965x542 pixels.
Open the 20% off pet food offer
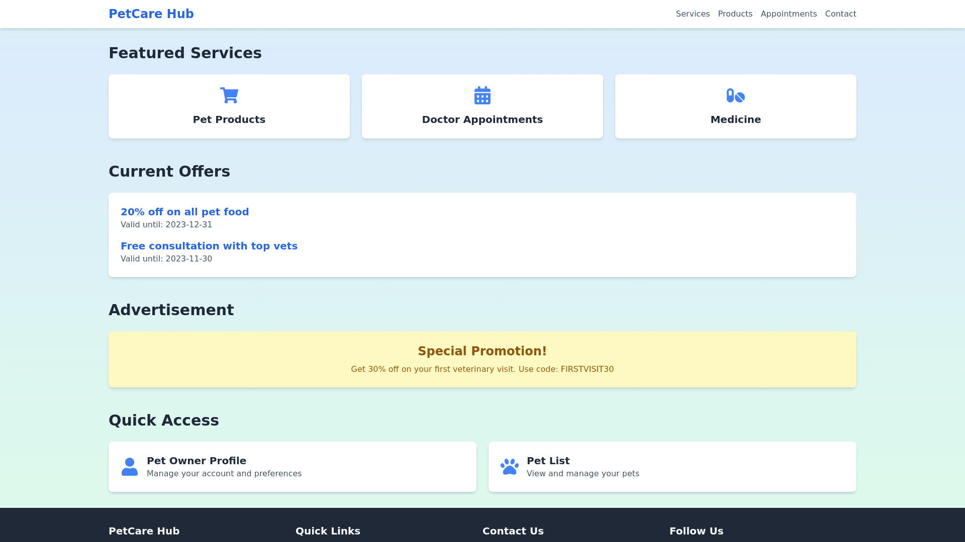(184, 212)
